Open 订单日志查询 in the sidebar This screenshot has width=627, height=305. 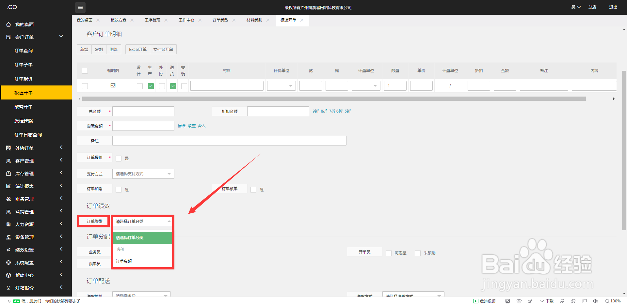[28, 135]
